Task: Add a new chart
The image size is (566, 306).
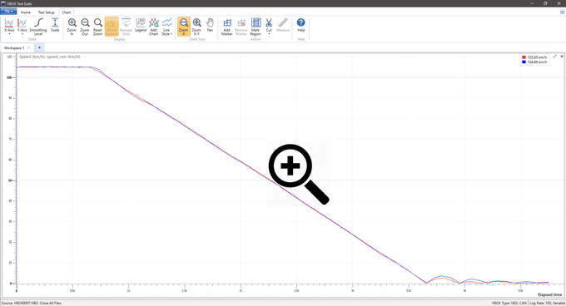Action: (153, 27)
